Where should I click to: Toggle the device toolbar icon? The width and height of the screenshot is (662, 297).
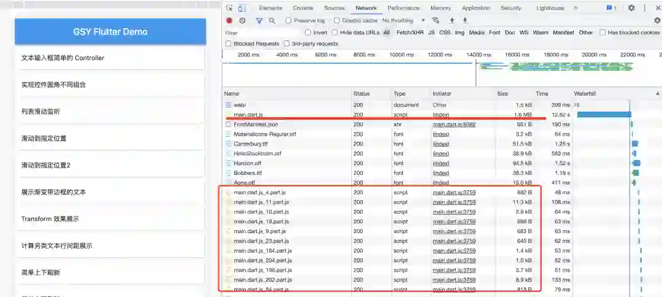[x=242, y=8]
